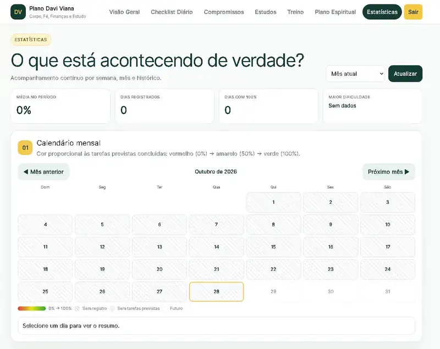The width and height of the screenshot is (440, 349).
Task: Navigate to Treino tab
Action: coord(295,12)
